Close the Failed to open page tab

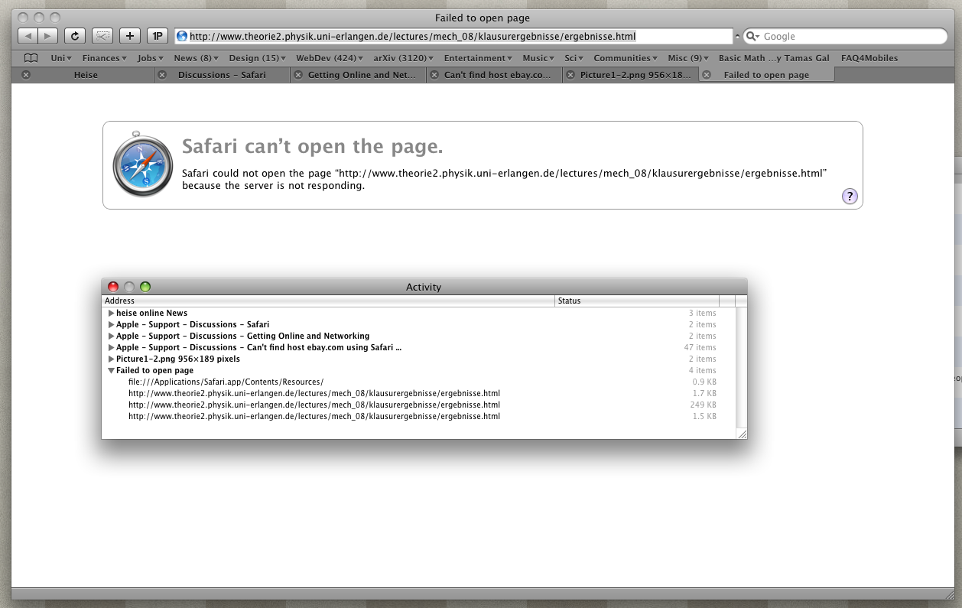tap(707, 75)
